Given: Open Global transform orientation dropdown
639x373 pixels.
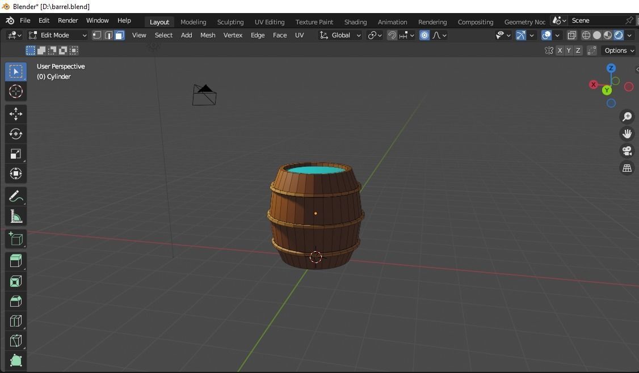Looking at the screenshot, I should [340, 35].
